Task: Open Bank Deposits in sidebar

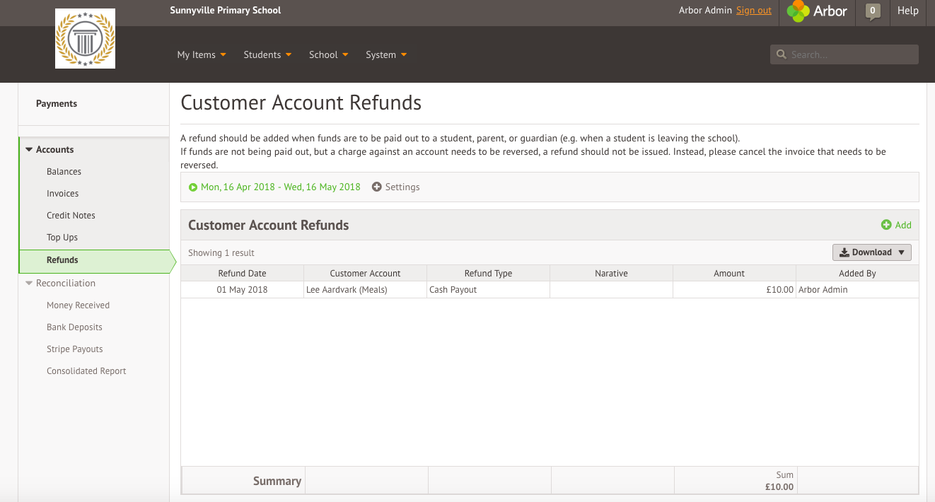Action: tap(74, 327)
